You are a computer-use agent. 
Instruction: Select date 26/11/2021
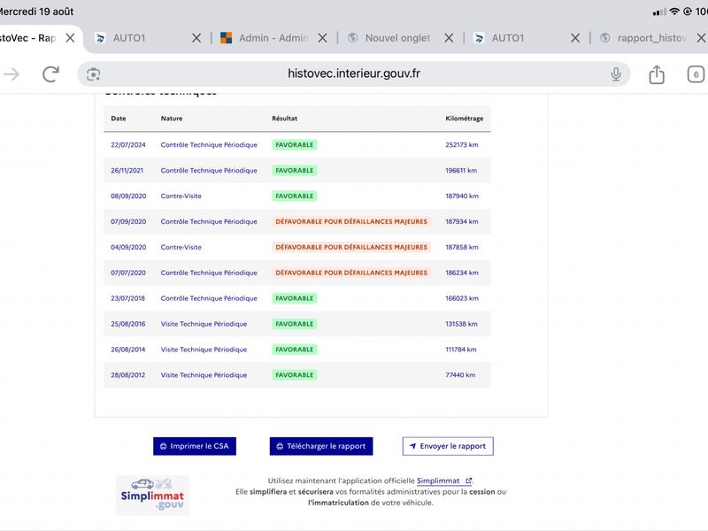coord(127,170)
